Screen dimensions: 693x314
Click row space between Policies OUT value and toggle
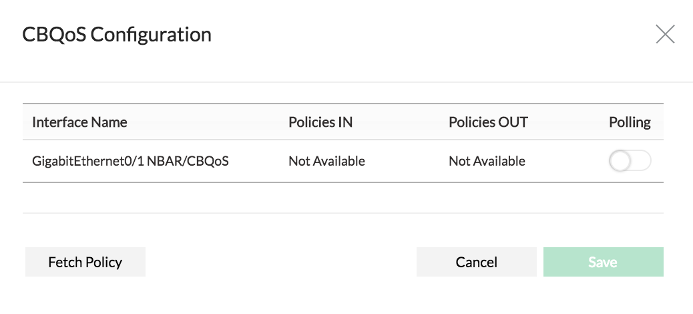(567, 161)
